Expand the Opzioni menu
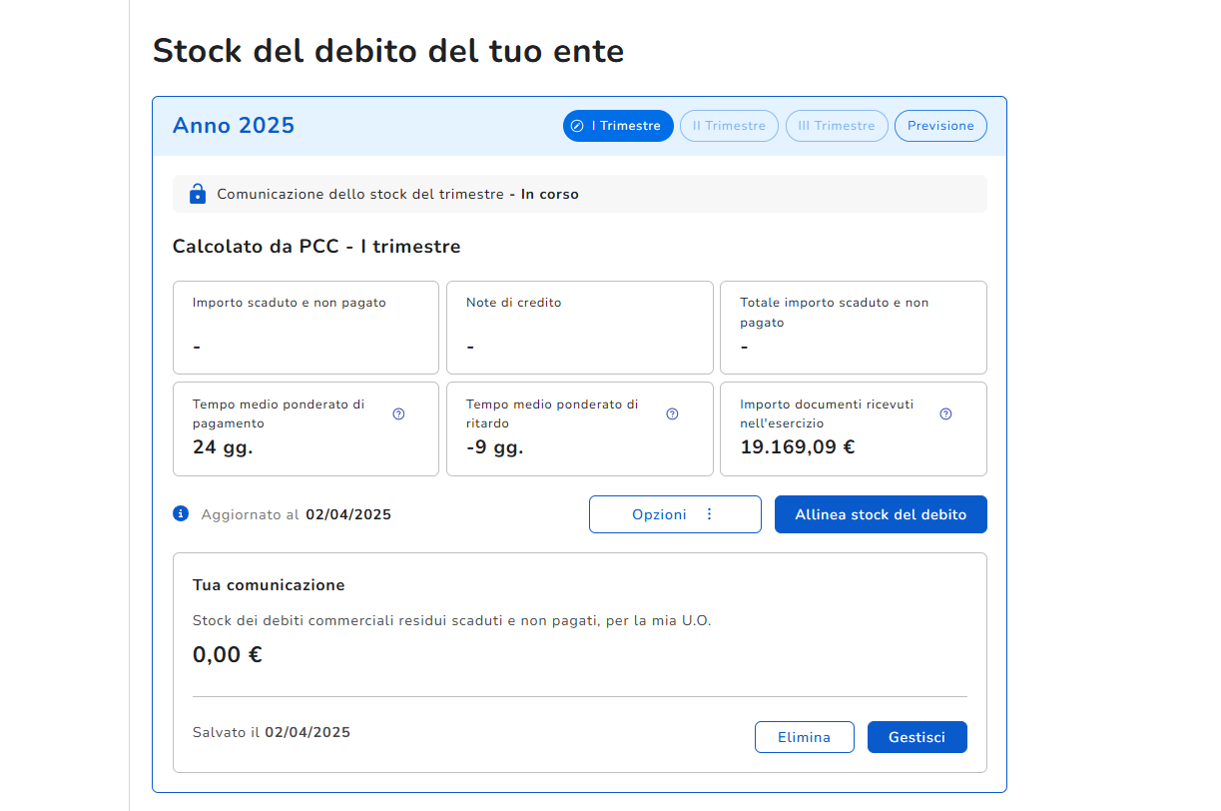 click(x=675, y=514)
